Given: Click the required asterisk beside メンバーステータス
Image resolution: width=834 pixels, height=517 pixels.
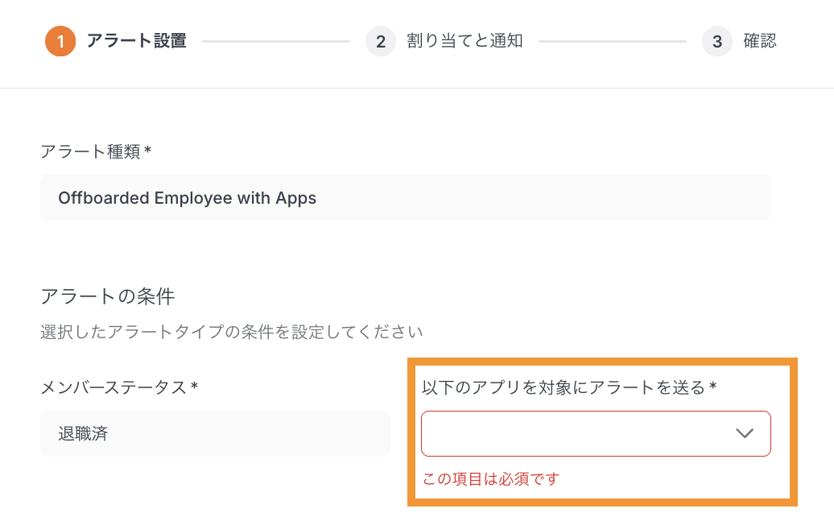Looking at the screenshot, I should (x=194, y=387).
